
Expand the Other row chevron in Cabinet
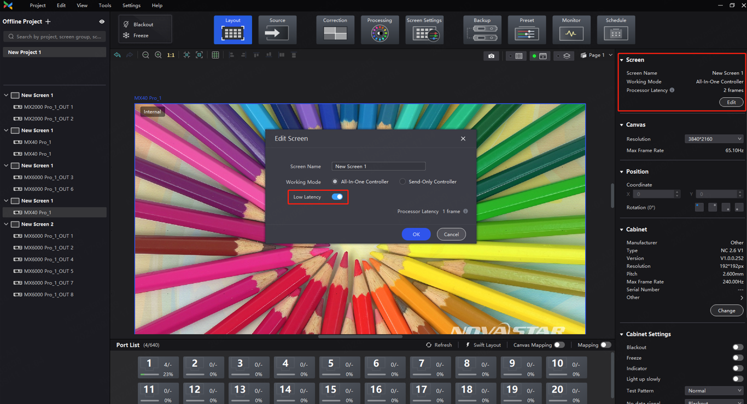tap(742, 297)
